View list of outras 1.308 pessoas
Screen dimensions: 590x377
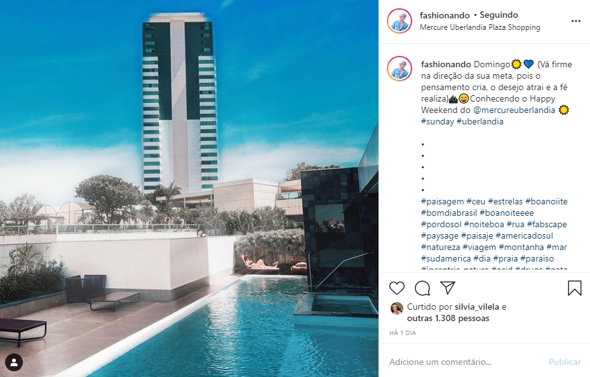tap(448, 319)
